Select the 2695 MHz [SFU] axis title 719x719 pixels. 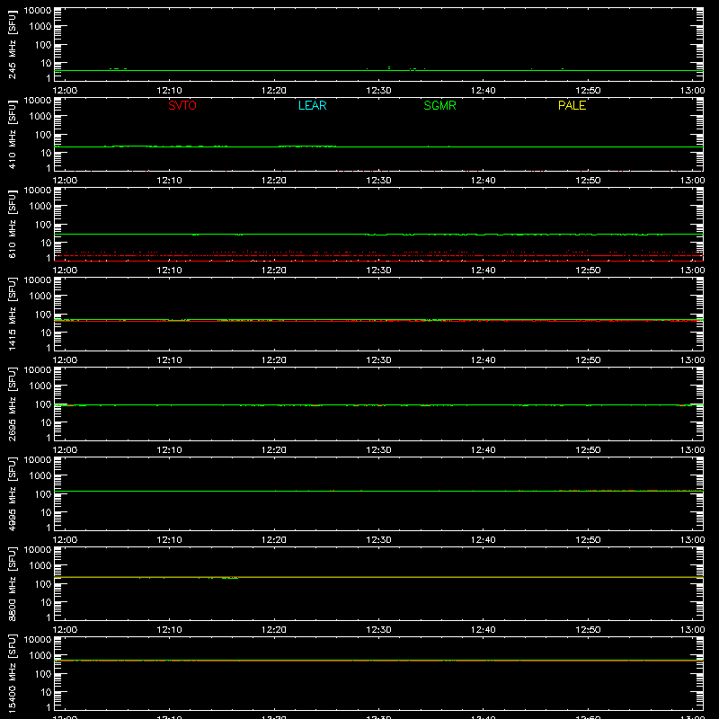pos(12,404)
